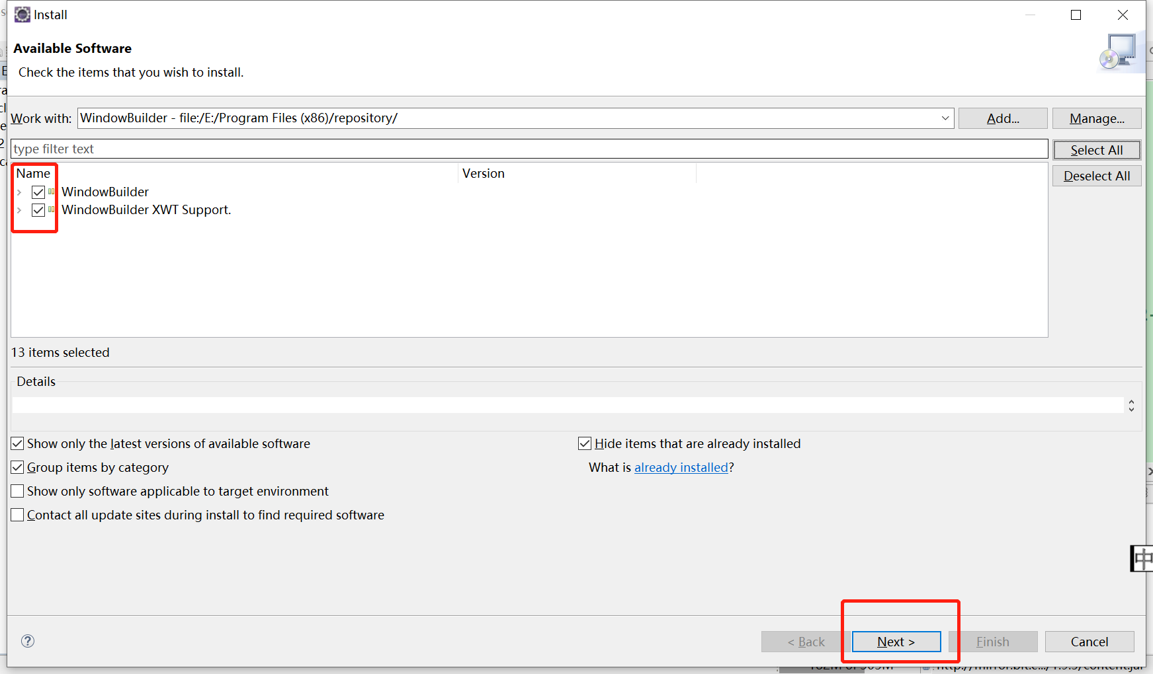Screen dimensions: 1153x674
Task: Open the Work with repository dropdown
Action: [945, 118]
